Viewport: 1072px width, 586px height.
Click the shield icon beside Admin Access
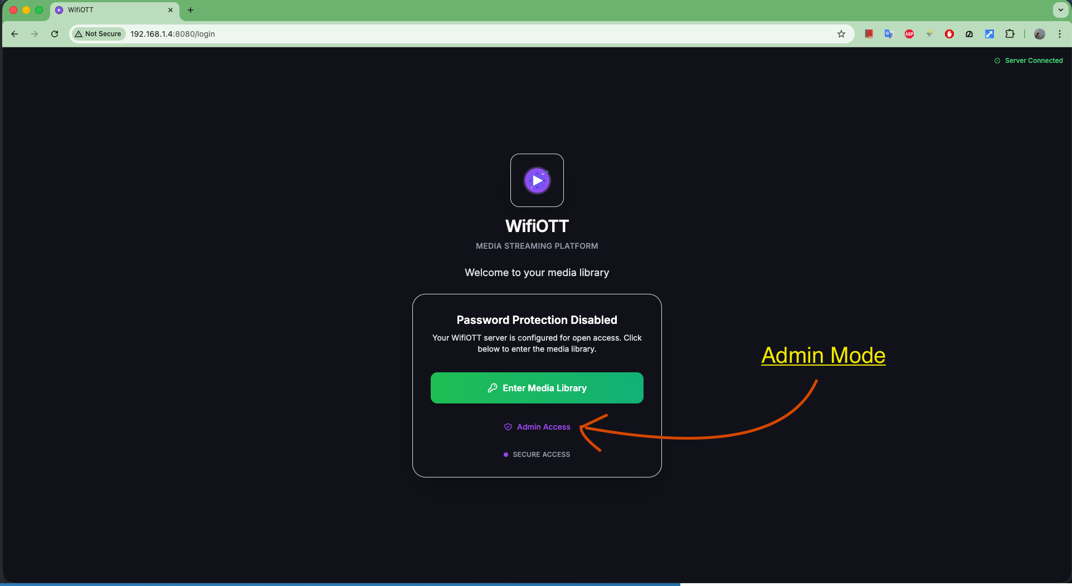(508, 427)
